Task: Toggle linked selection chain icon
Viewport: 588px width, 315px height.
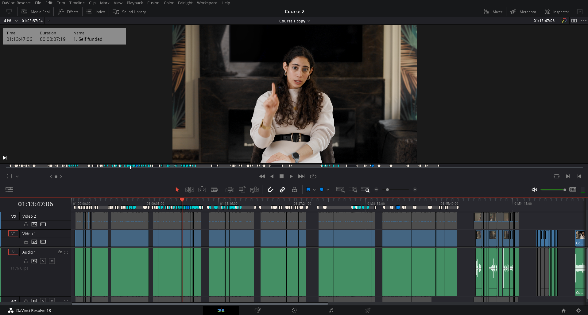Action: point(282,190)
